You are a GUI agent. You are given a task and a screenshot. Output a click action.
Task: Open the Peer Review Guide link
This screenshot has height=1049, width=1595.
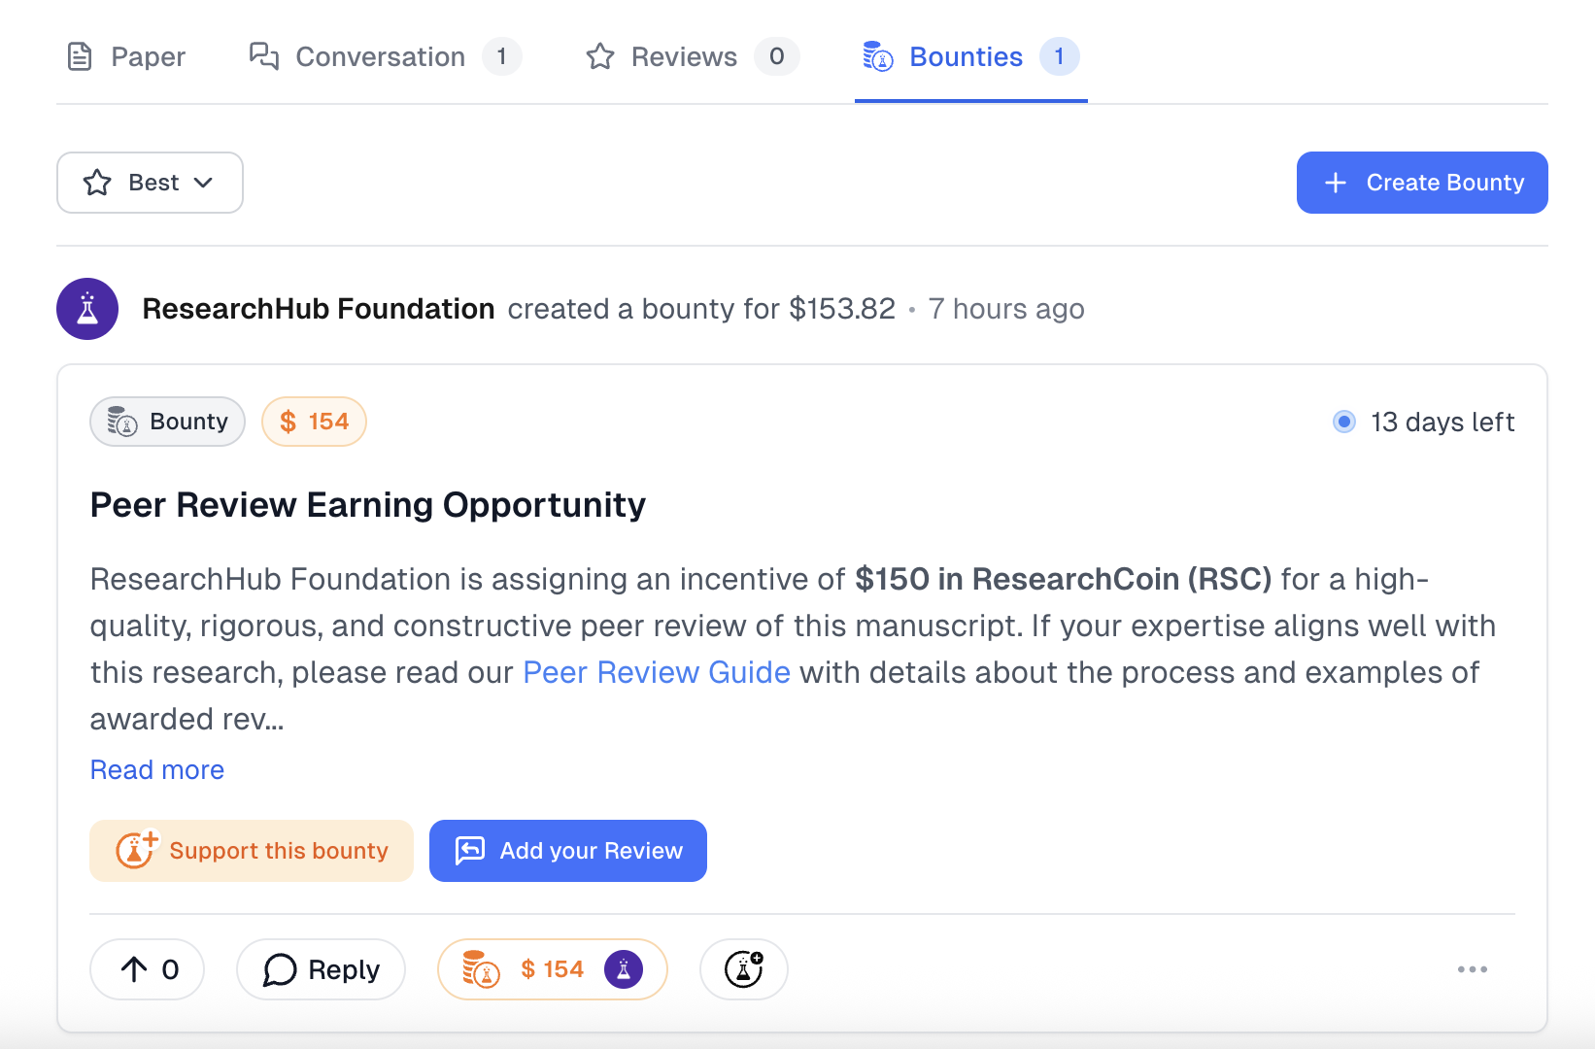tap(657, 672)
